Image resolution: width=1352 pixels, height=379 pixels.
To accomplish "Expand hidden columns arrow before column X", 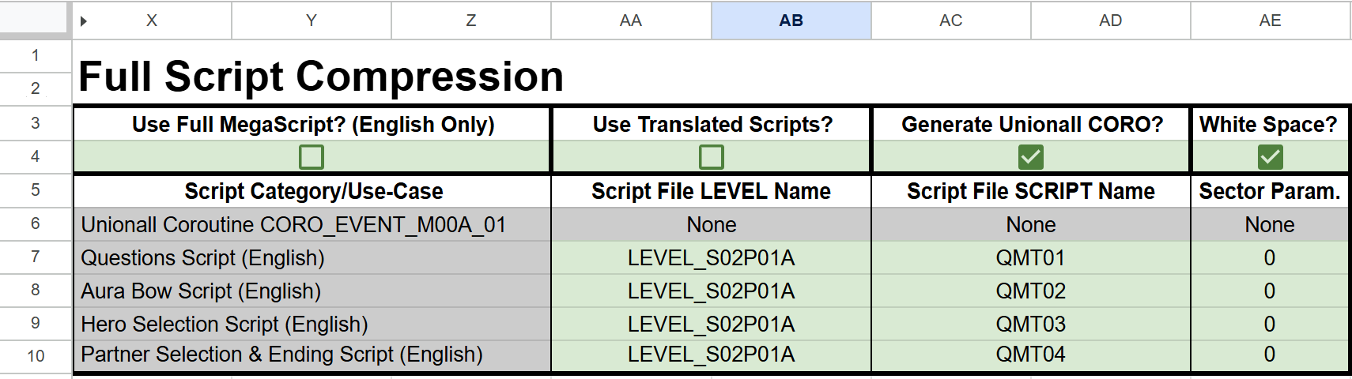I will 84,21.
